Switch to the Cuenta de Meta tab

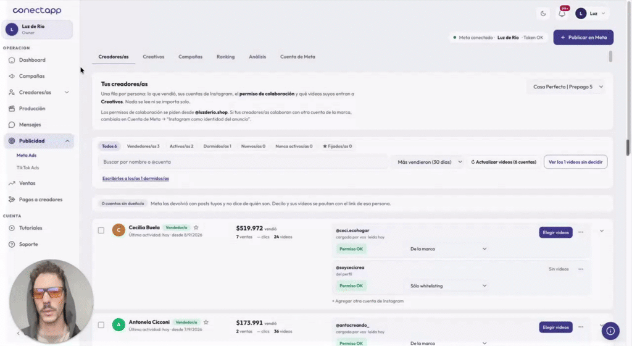(x=298, y=57)
